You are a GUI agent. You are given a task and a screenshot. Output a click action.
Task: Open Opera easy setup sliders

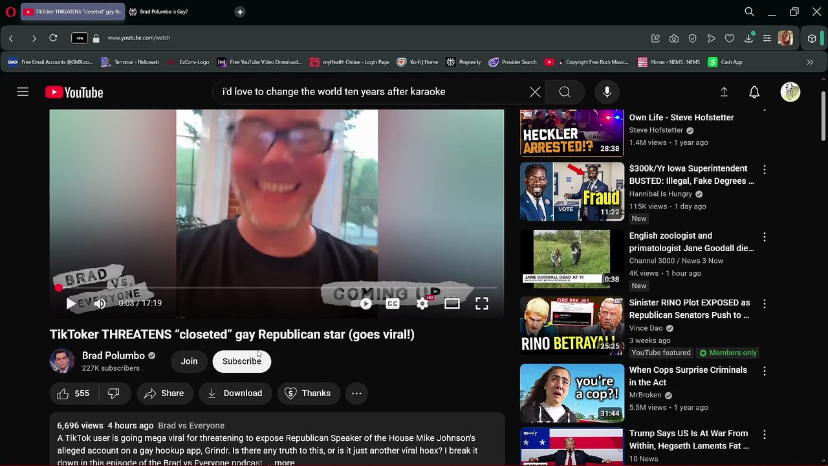pyautogui.click(x=767, y=39)
